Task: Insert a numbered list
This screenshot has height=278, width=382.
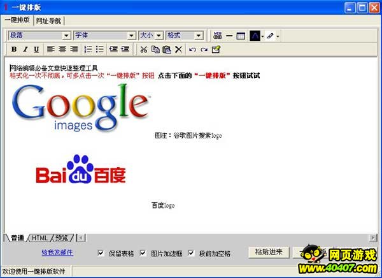Action: coord(88,49)
